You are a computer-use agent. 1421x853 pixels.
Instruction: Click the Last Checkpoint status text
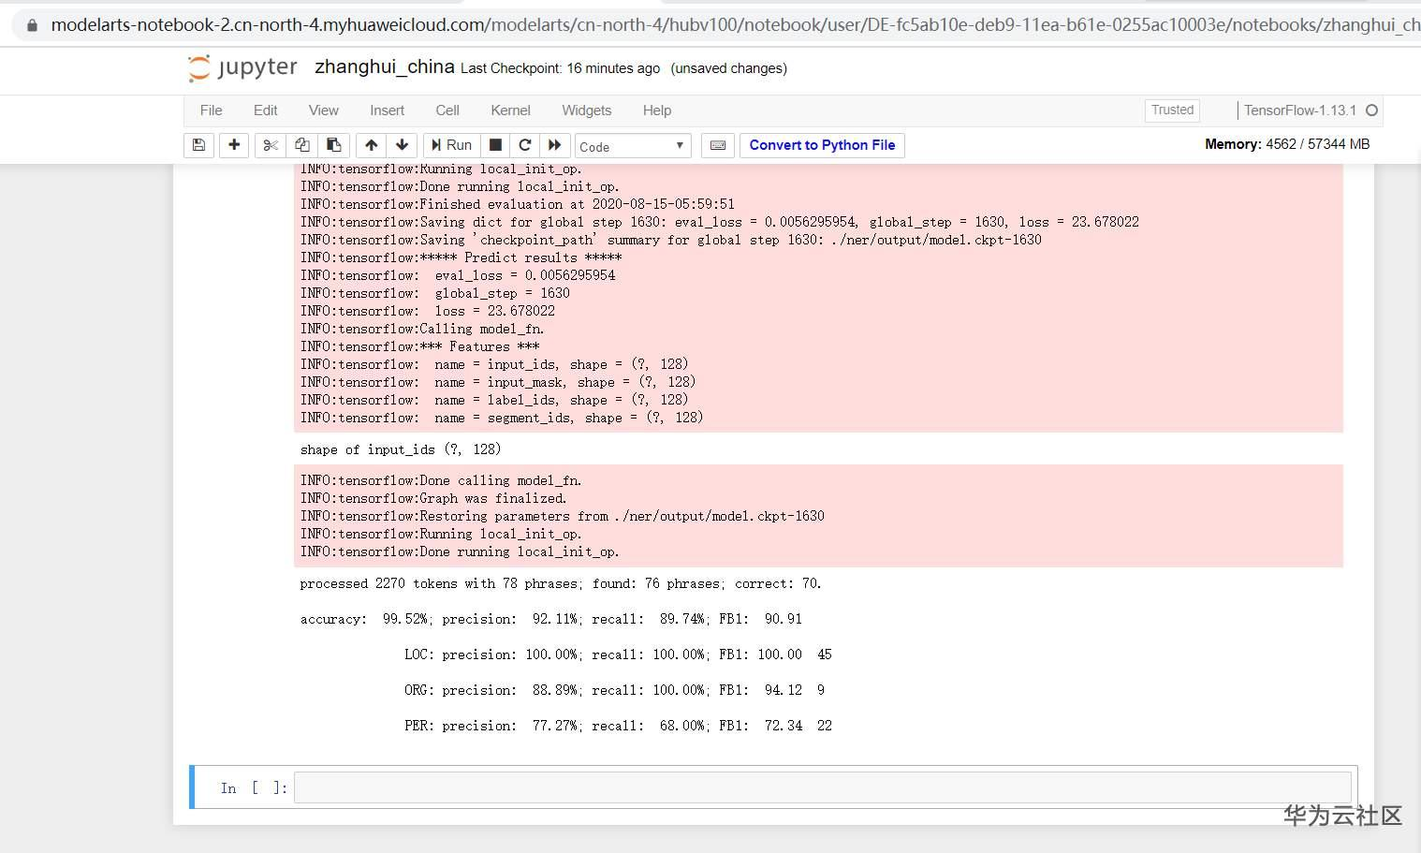[560, 68]
